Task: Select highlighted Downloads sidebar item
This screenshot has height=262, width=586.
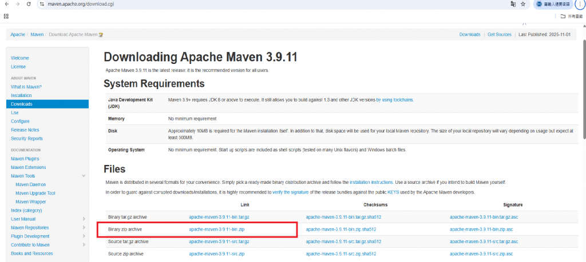Action: [x=47, y=104]
